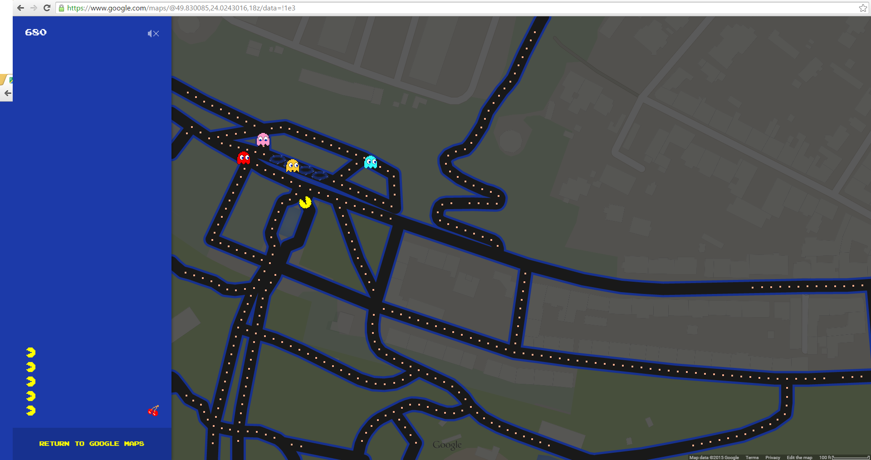The height and width of the screenshot is (460, 871).
Task: Click the Map data ©2015 Google text
Action: click(714, 457)
